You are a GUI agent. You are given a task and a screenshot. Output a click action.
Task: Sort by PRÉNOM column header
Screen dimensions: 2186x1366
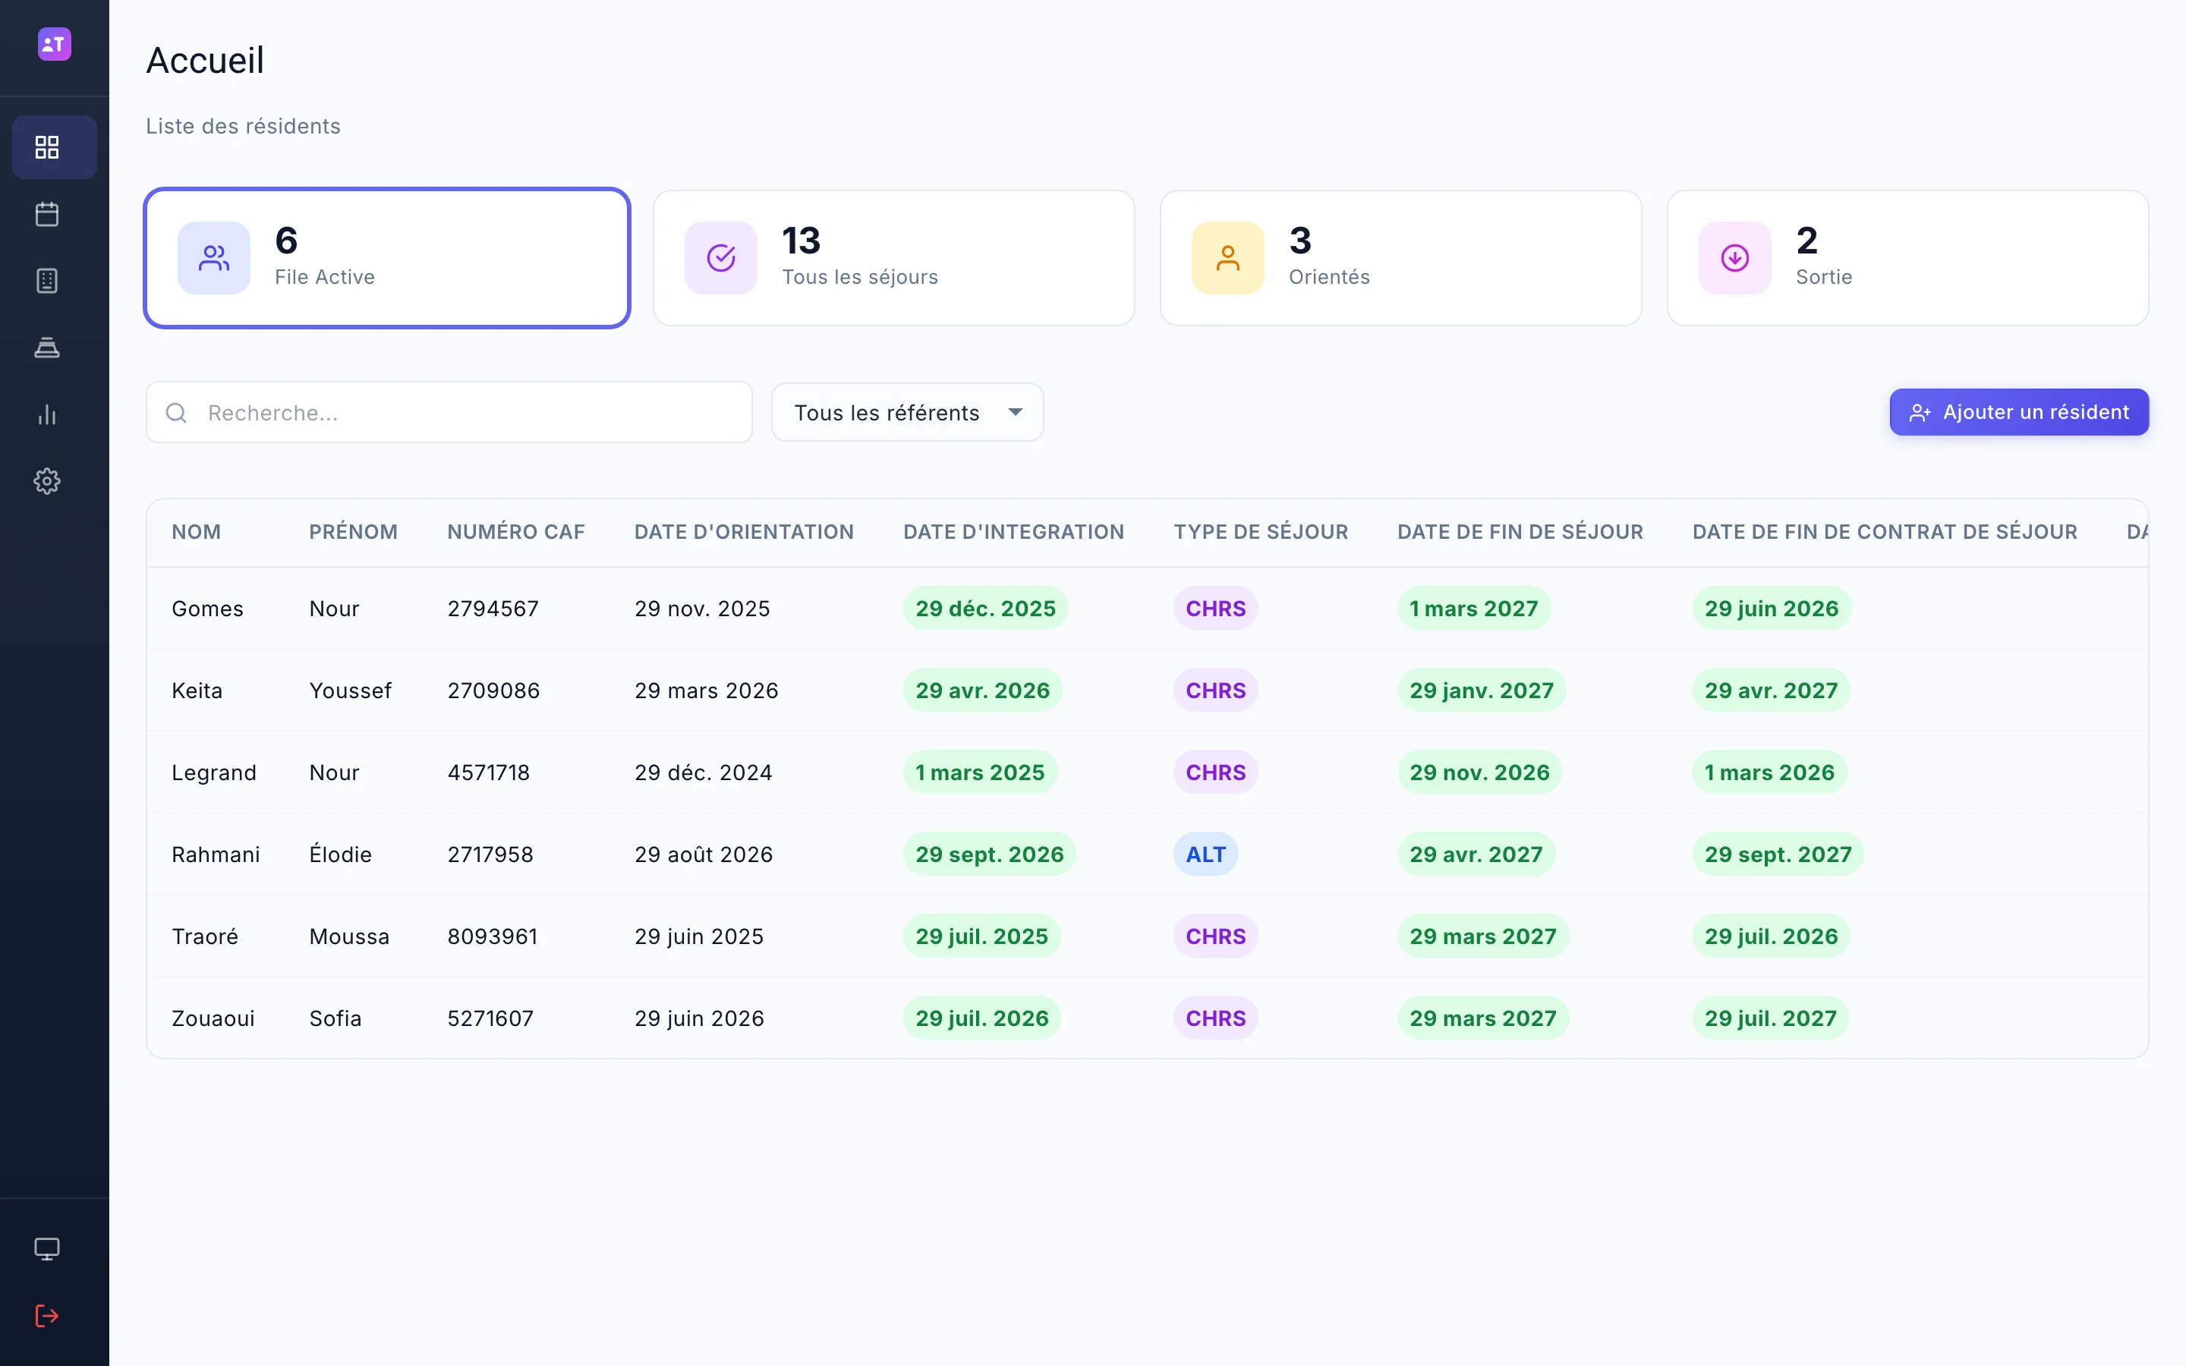coord(353,532)
